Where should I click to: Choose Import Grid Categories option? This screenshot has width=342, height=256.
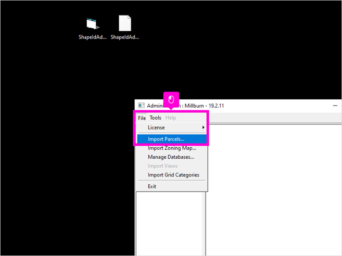click(x=173, y=175)
